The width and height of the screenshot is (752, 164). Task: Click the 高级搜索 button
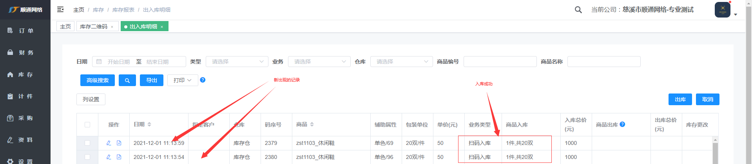[97, 80]
